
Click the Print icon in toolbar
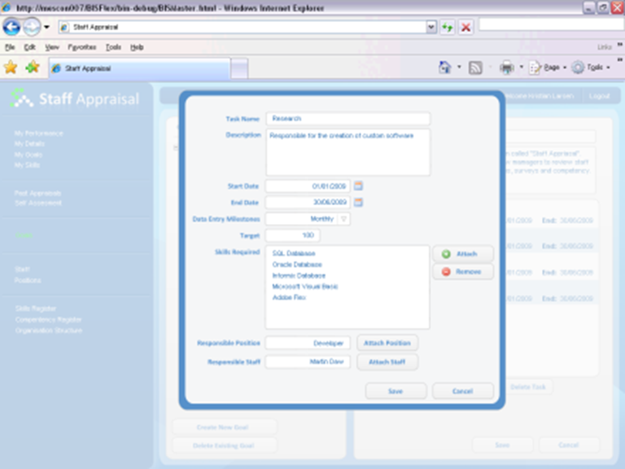click(x=506, y=68)
